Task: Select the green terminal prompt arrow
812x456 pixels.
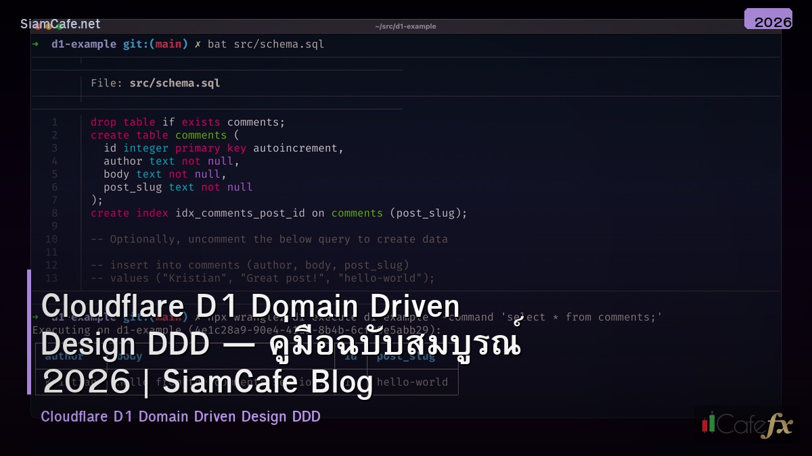Action: [35, 45]
